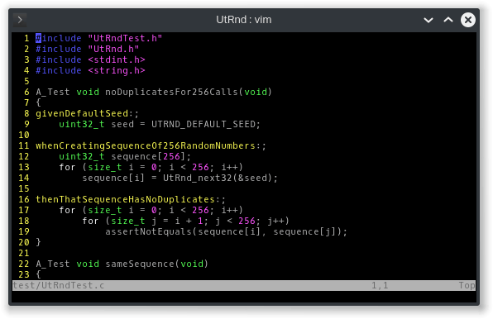
Task: Click the whenCreatingSequenceOf256RandomNumbers label
Action: click(x=146, y=145)
